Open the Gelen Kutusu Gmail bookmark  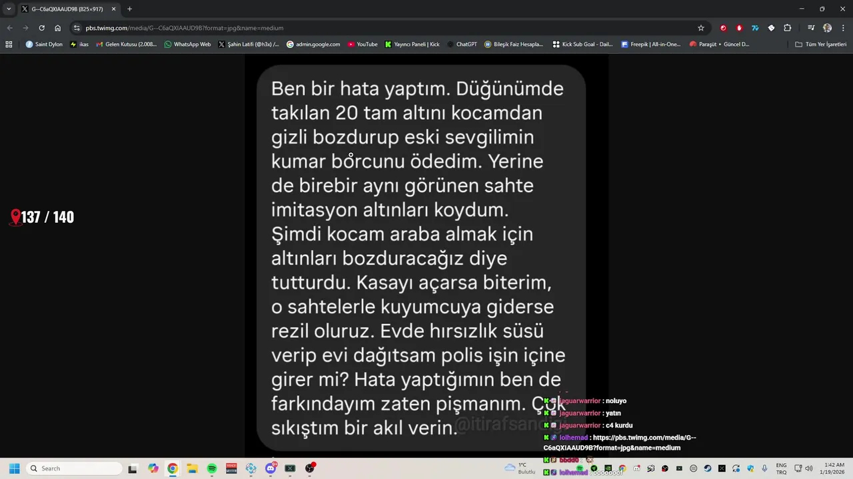tap(127, 45)
